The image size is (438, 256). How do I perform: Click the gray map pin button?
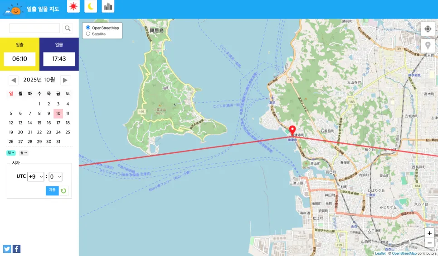428,46
